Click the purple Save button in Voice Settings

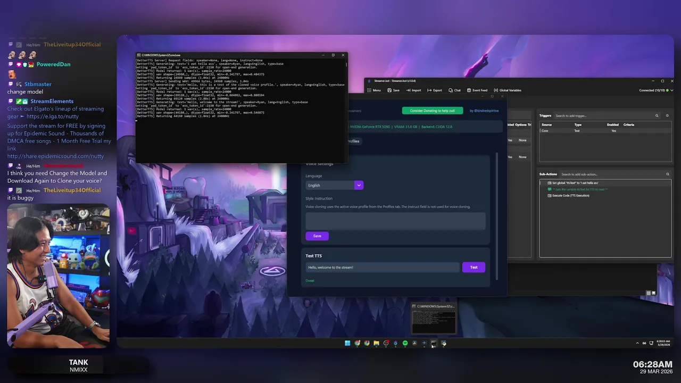pyautogui.click(x=317, y=236)
